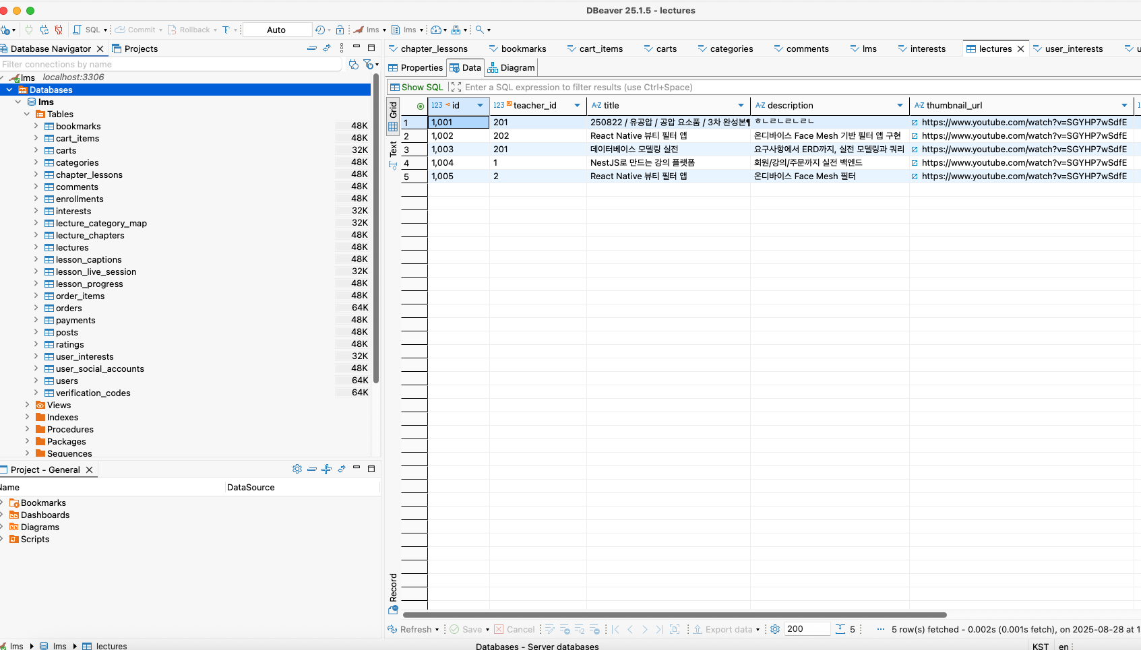
Task: Switch to the Projects tab
Action: [135, 48]
